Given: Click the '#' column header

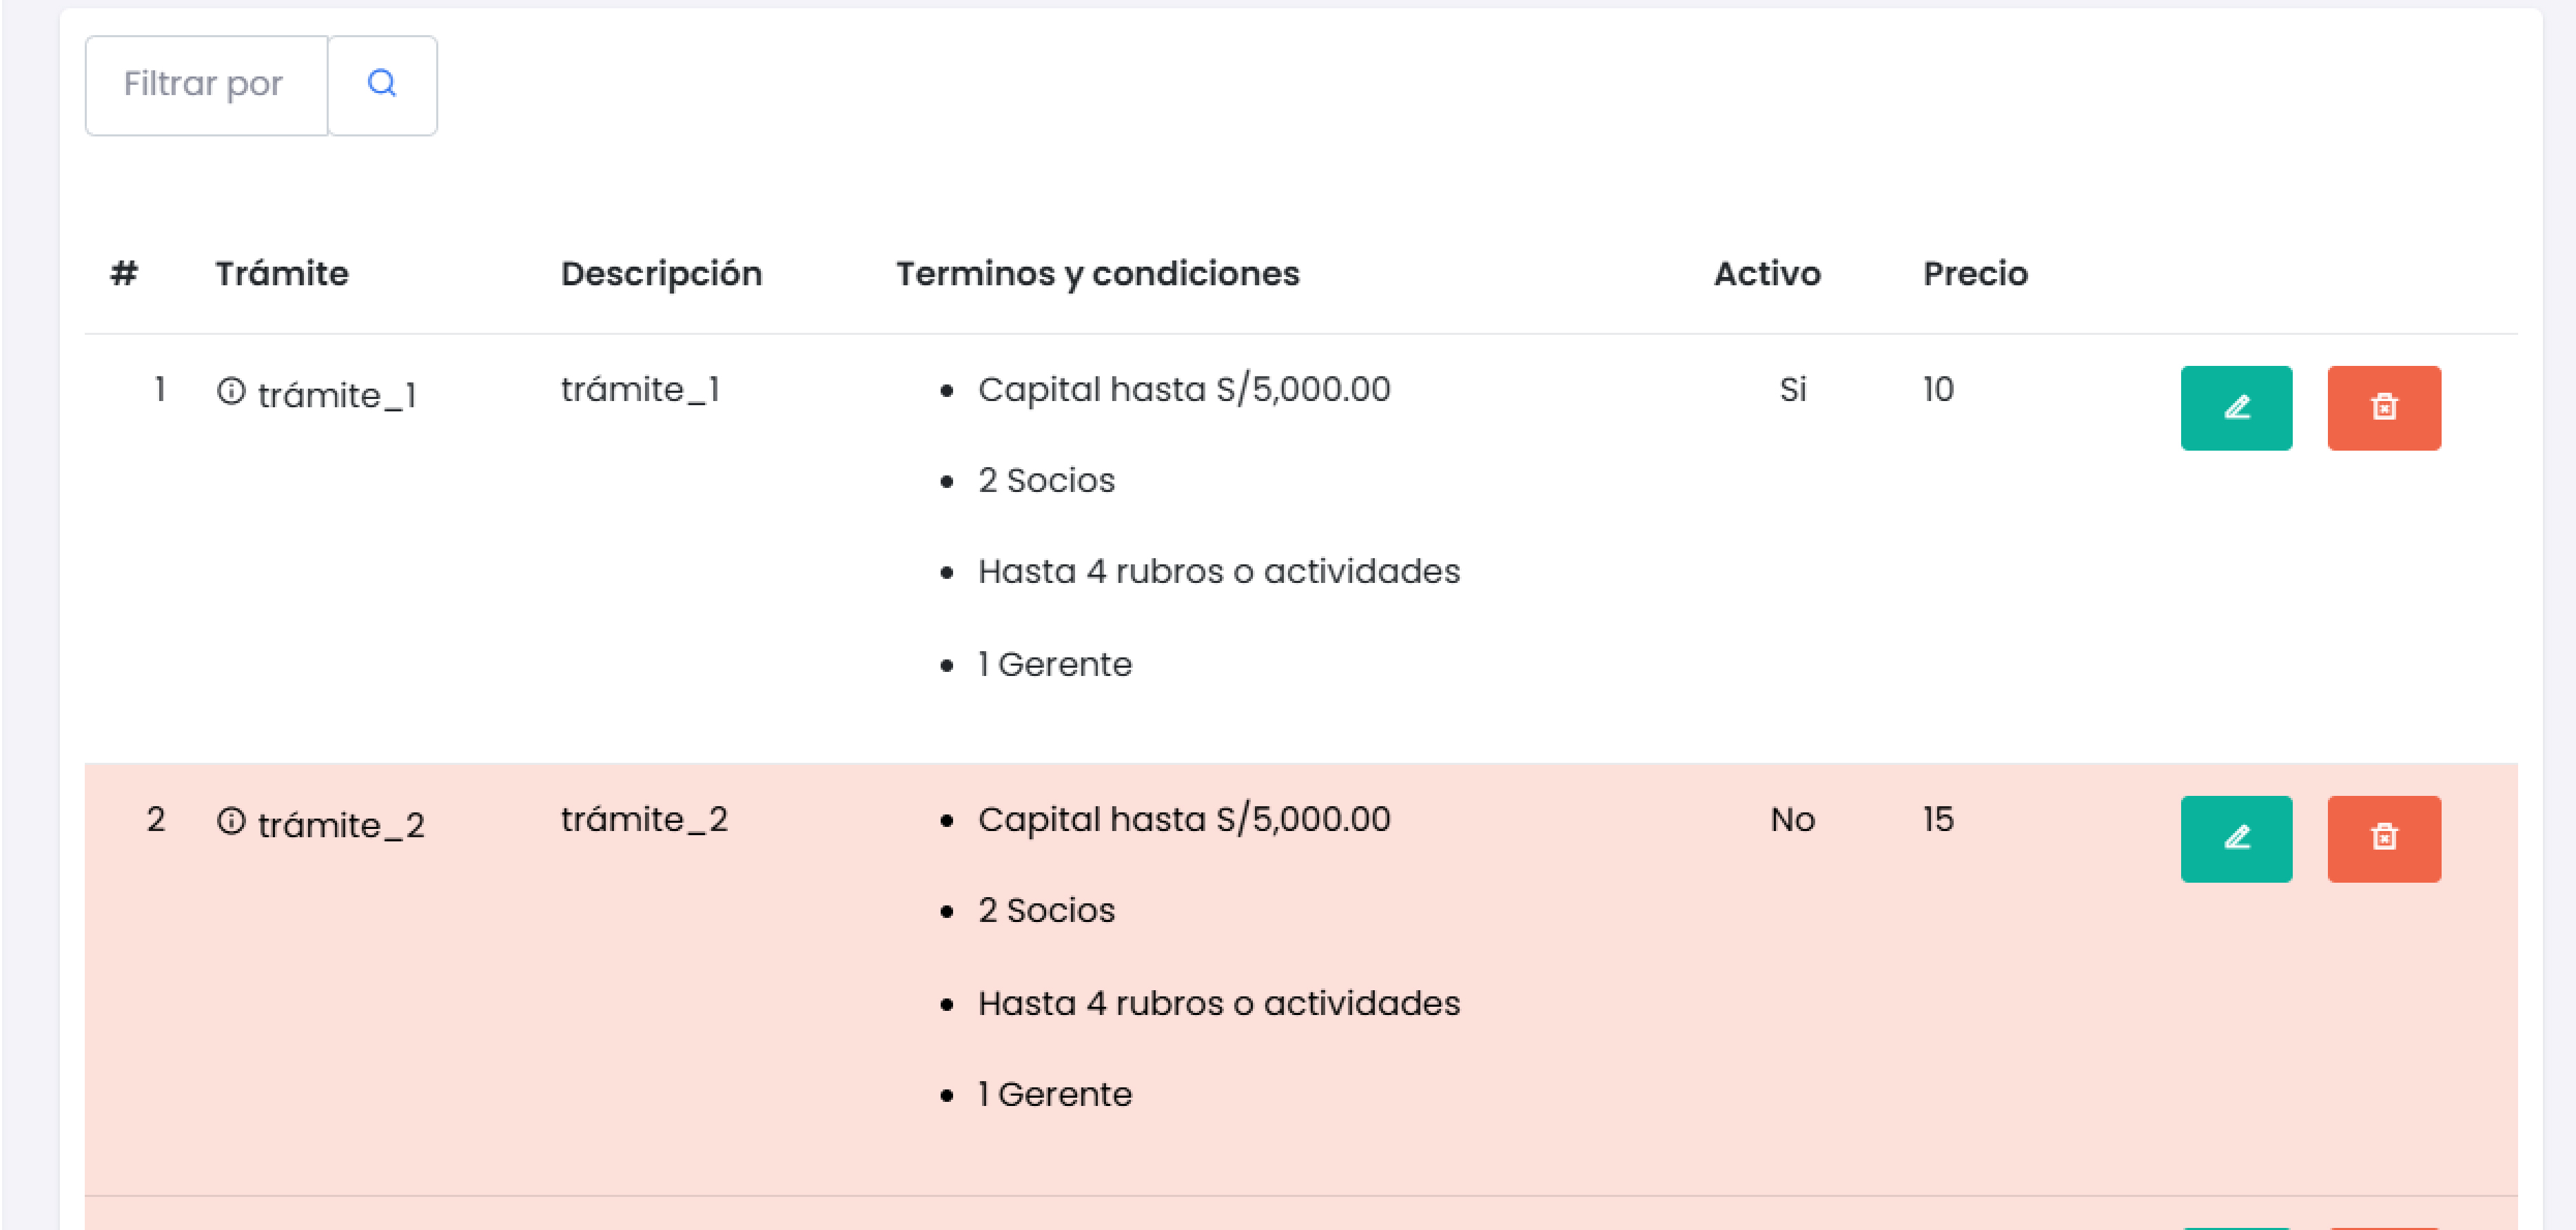Looking at the screenshot, I should point(124,273).
